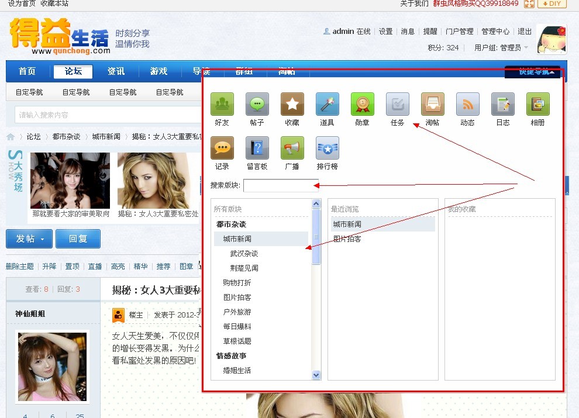Viewport: 579px width, 418px height.
Task: Click the 精华 digest link
Action: (x=141, y=266)
